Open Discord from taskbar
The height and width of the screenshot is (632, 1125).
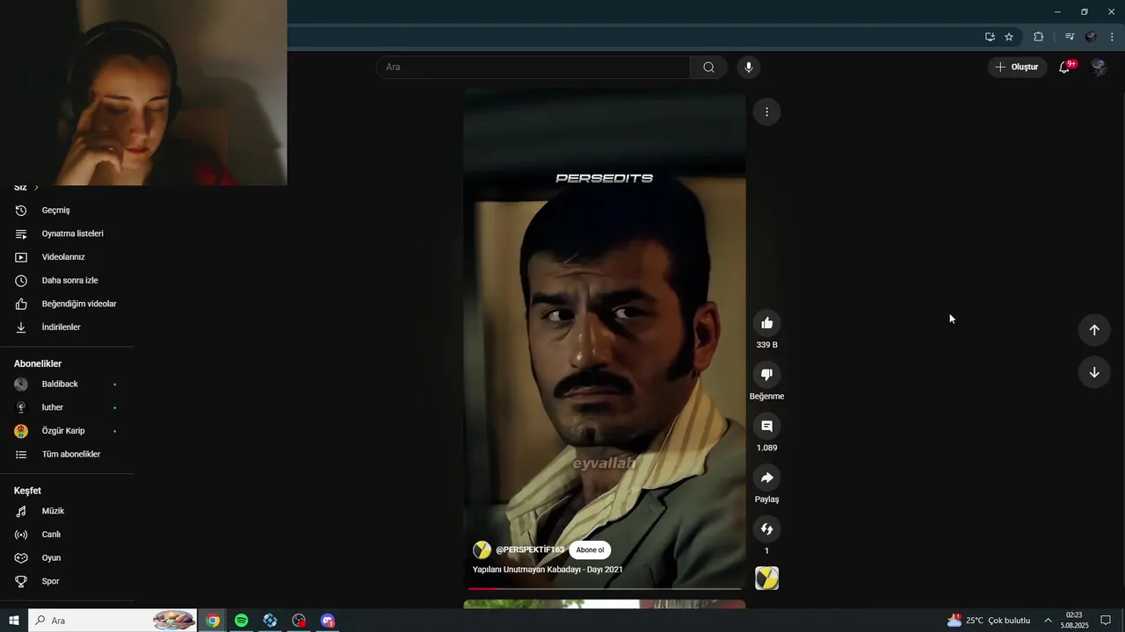tap(328, 621)
